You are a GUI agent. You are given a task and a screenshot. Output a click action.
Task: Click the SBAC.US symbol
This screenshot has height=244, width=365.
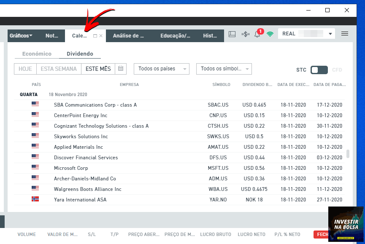[x=218, y=105]
